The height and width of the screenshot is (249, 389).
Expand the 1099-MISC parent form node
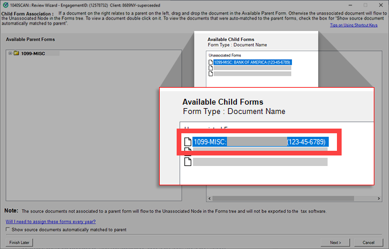click(10, 53)
